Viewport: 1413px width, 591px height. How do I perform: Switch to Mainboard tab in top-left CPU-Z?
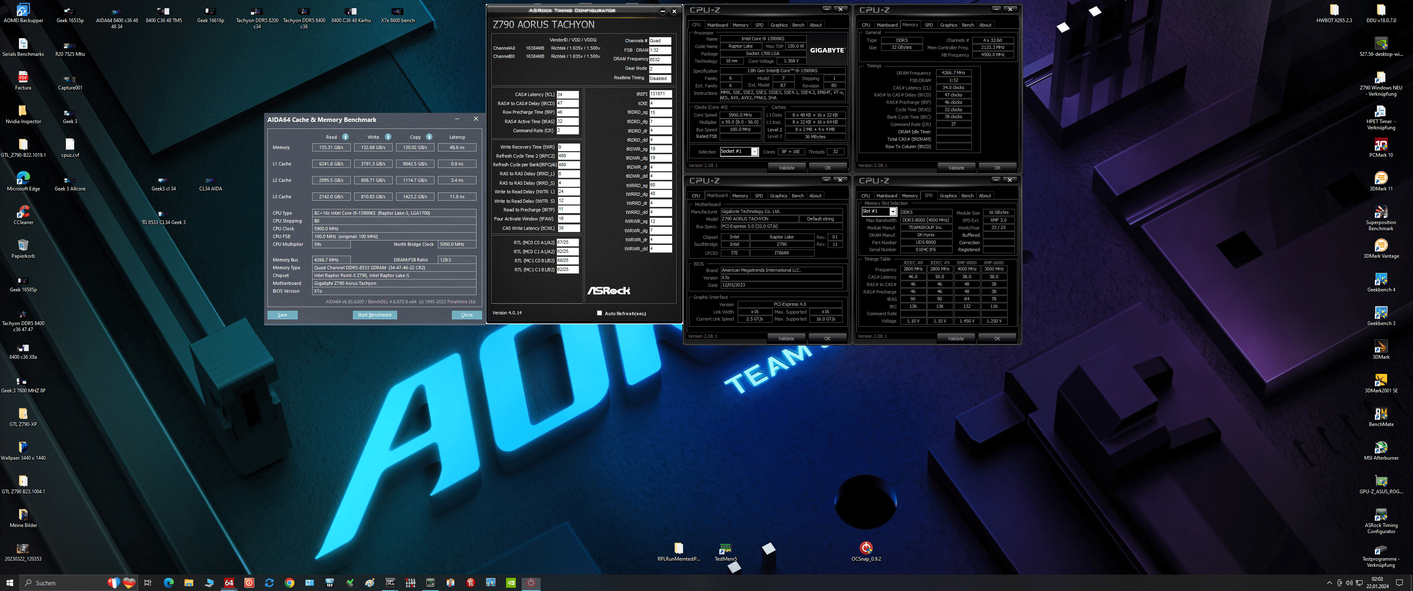pyautogui.click(x=718, y=25)
